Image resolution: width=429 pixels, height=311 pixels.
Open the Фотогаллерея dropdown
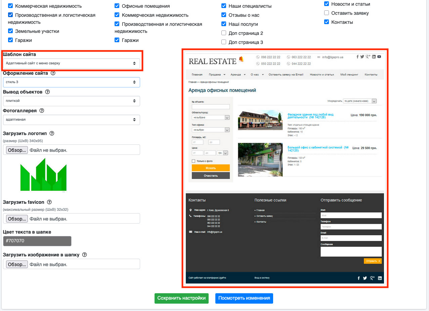tap(71, 120)
